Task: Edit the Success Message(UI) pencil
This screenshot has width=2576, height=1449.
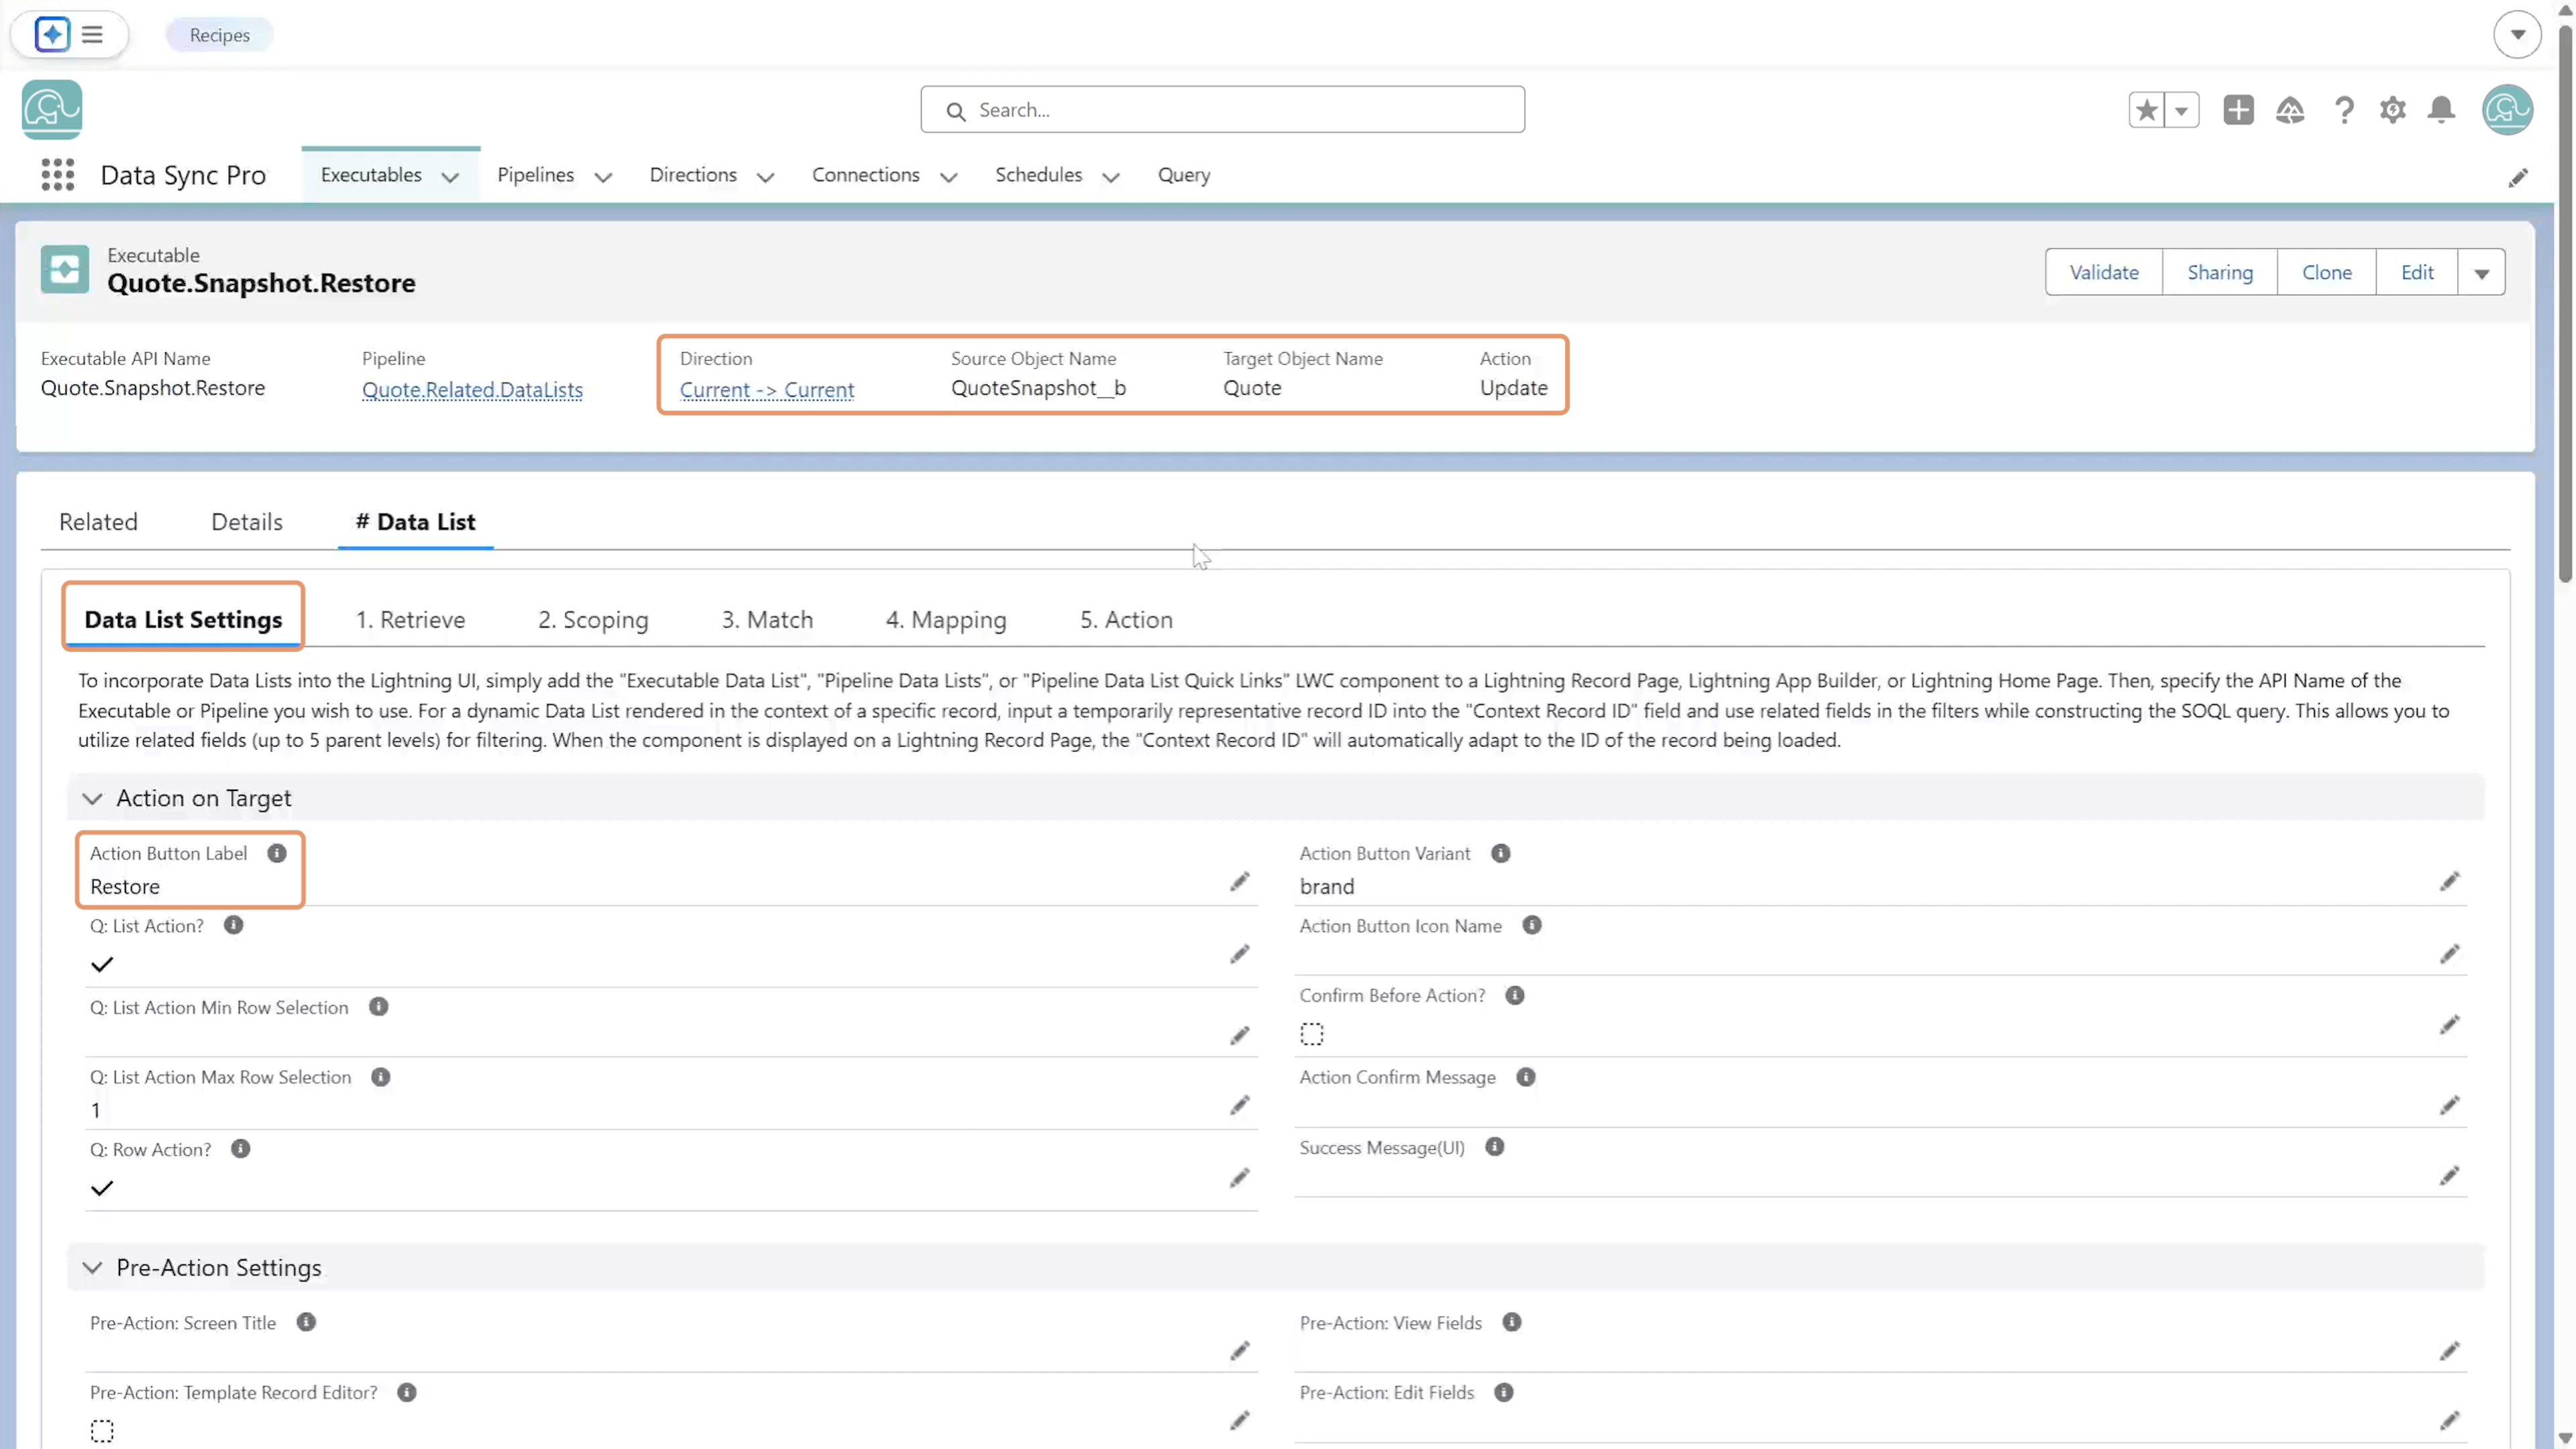Action: point(2449,1175)
